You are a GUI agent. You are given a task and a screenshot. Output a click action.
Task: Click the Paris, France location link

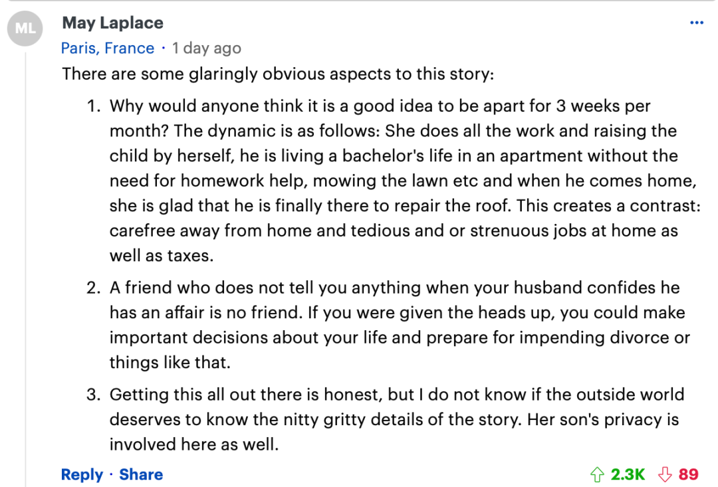click(108, 48)
